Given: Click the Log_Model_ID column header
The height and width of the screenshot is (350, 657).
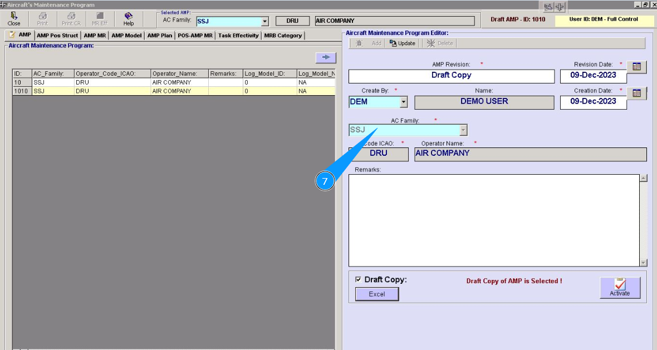Looking at the screenshot, I should pyautogui.click(x=270, y=73).
